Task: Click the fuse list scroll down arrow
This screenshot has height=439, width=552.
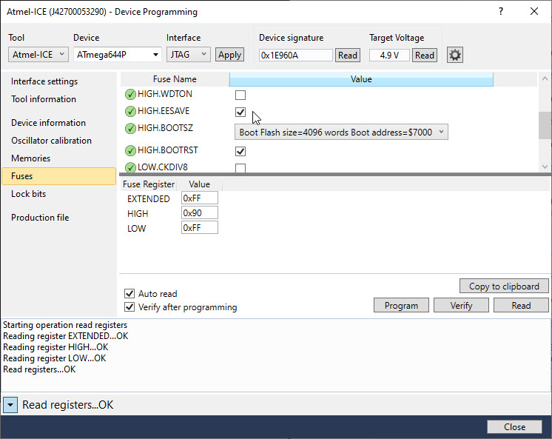Action: click(545, 167)
